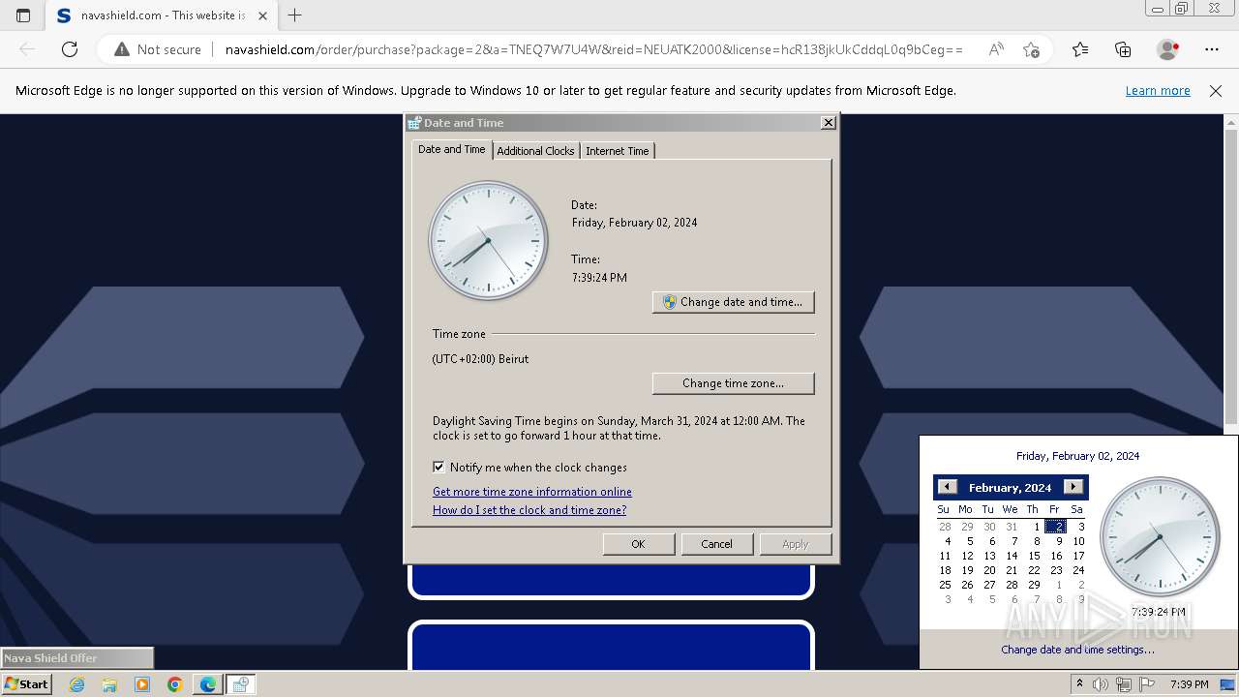Screen dimensions: 1239x697
Task: Cancel the Date and Time dialog
Action: pyautogui.click(x=716, y=544)
